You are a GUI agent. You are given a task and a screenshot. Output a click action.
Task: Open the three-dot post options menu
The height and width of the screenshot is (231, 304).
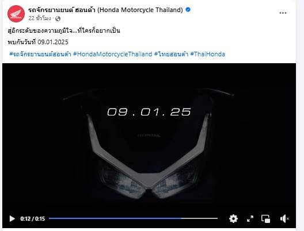pyautogui.click(x=283, y=13)
